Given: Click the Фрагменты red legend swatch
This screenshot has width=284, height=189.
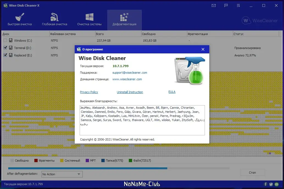Looking at the screenshot, I should point(36,161).
